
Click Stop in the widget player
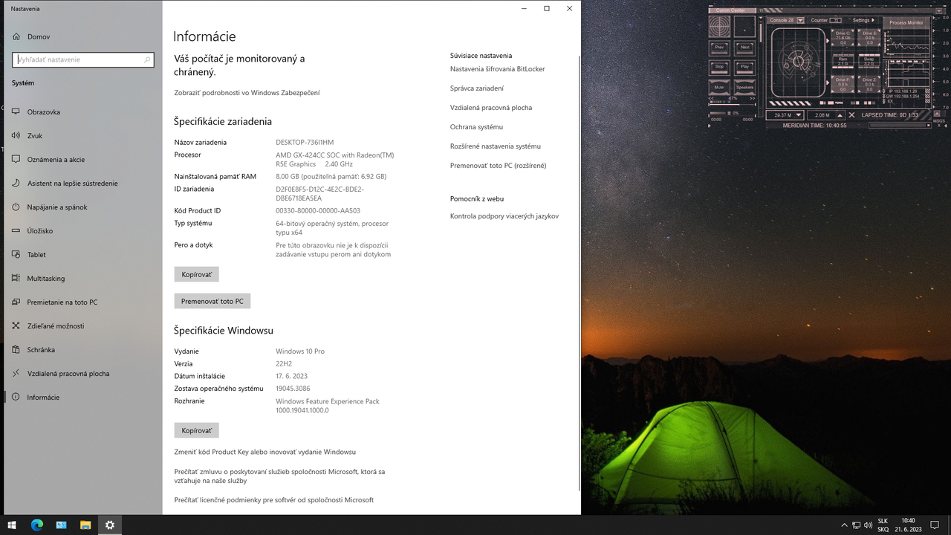pos(719,67)
